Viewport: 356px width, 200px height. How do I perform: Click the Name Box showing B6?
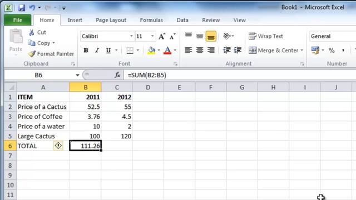[x=38, y=75]
